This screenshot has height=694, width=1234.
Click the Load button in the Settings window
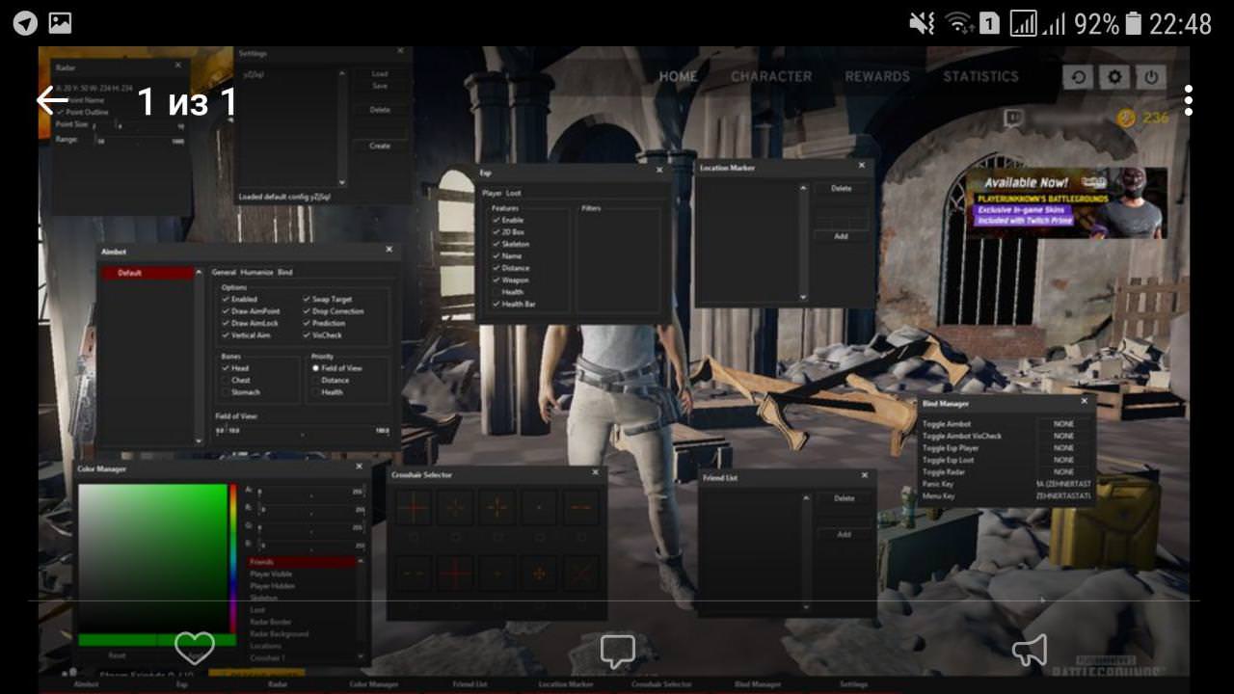coord(380,74)
